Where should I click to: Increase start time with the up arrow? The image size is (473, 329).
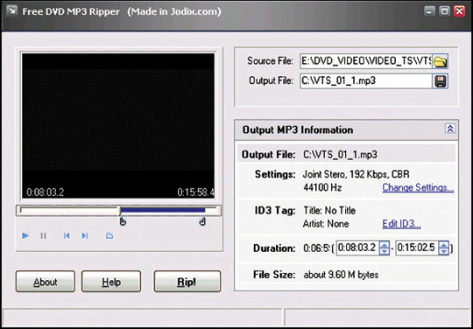384,245
